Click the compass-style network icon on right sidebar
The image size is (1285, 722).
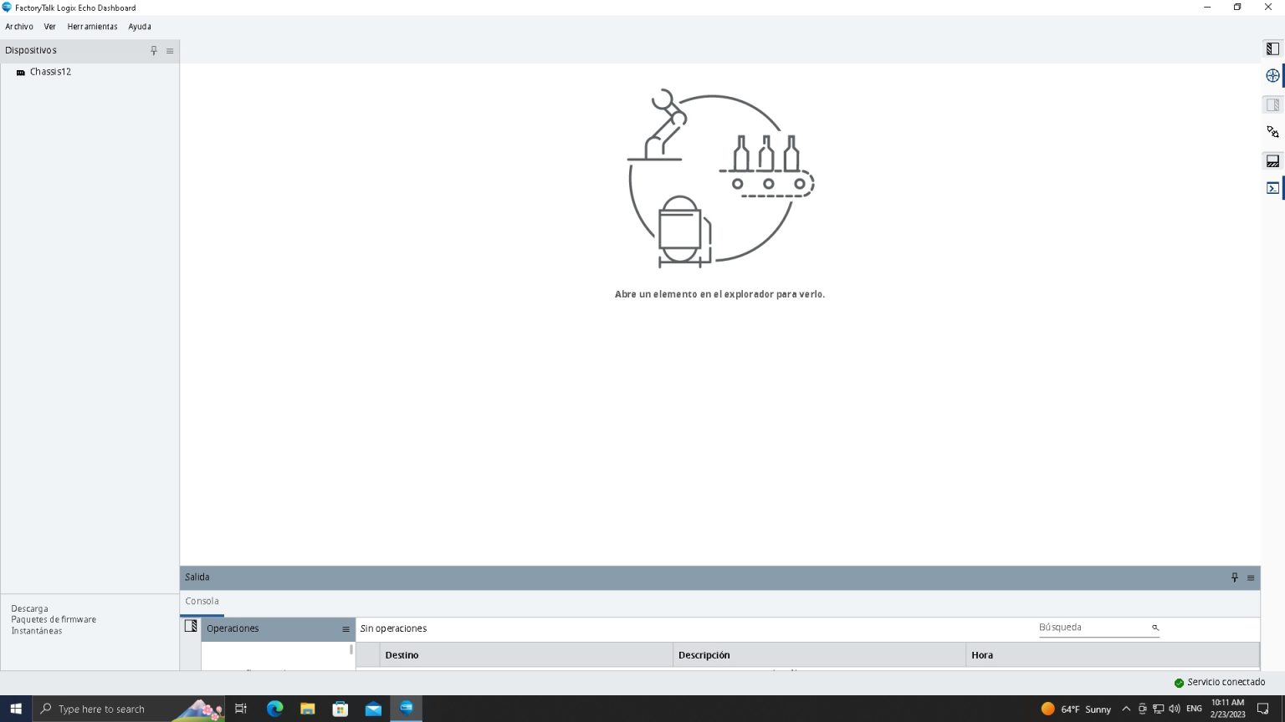(x=1272, y=75)
